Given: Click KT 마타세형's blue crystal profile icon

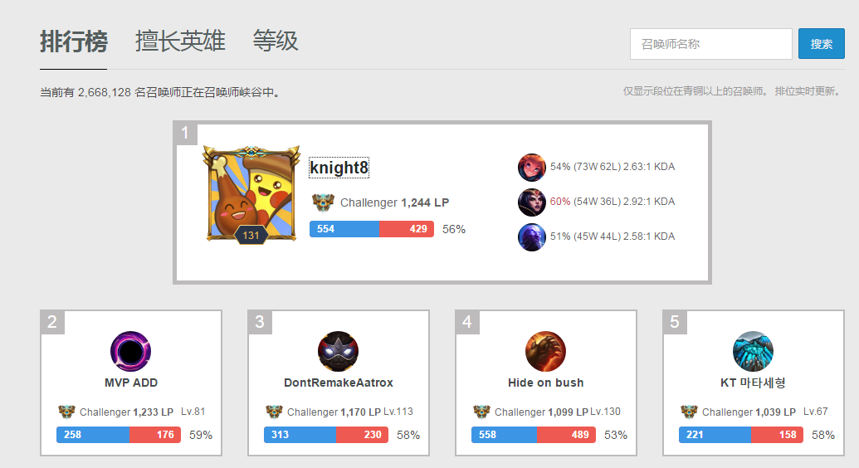Looking at the screenshot, I should [753, 351].
